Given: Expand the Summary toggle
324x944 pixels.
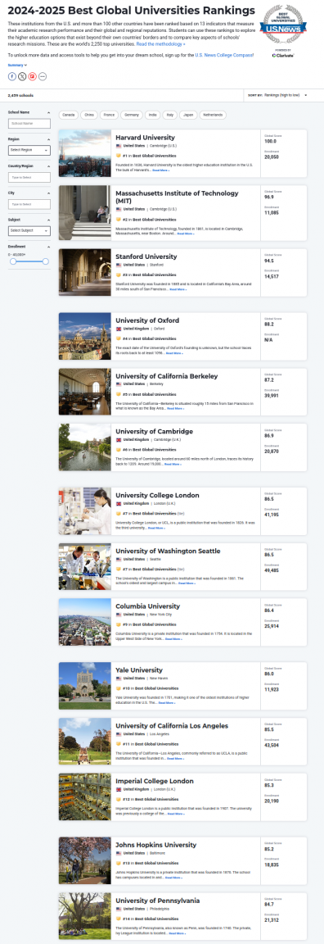Looking at the screenshot, I should point(17,65).
